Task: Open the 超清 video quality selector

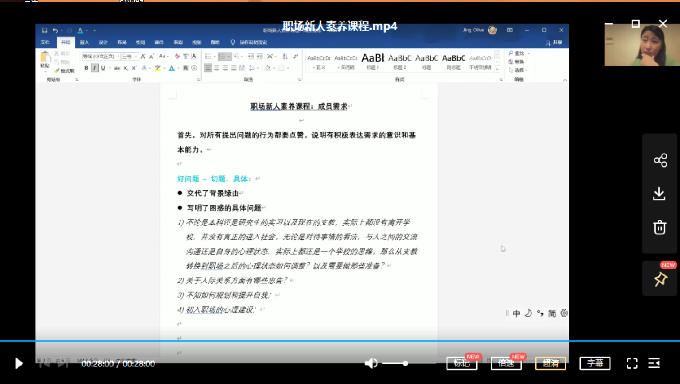Action: point(550,363)
